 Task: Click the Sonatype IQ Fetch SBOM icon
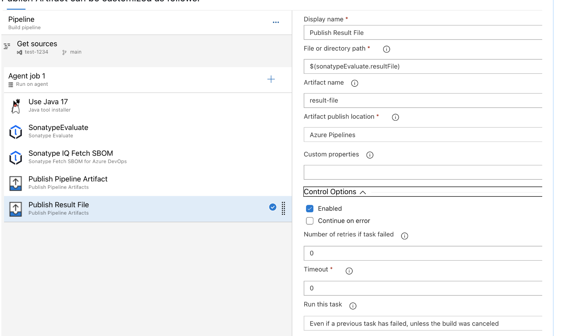(16, 158)
